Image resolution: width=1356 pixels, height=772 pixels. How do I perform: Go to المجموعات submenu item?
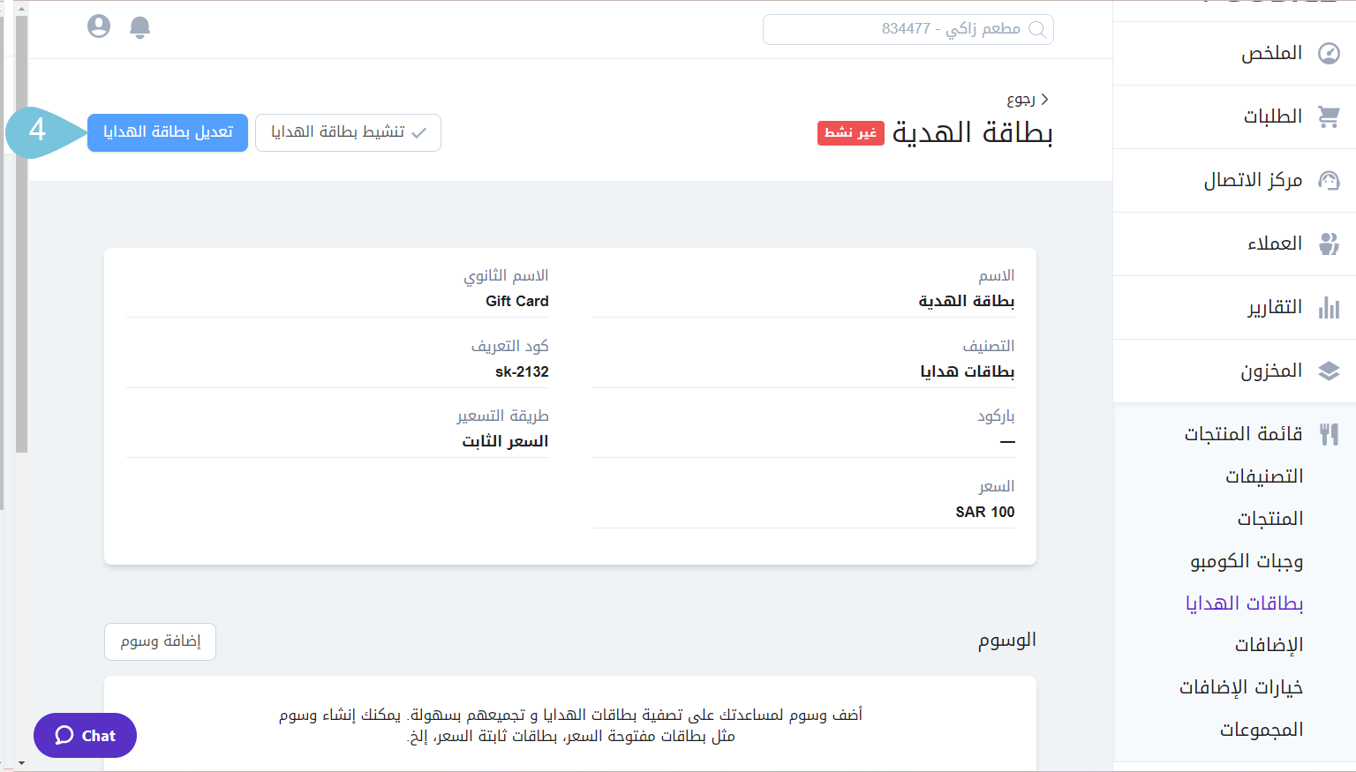1262,730
